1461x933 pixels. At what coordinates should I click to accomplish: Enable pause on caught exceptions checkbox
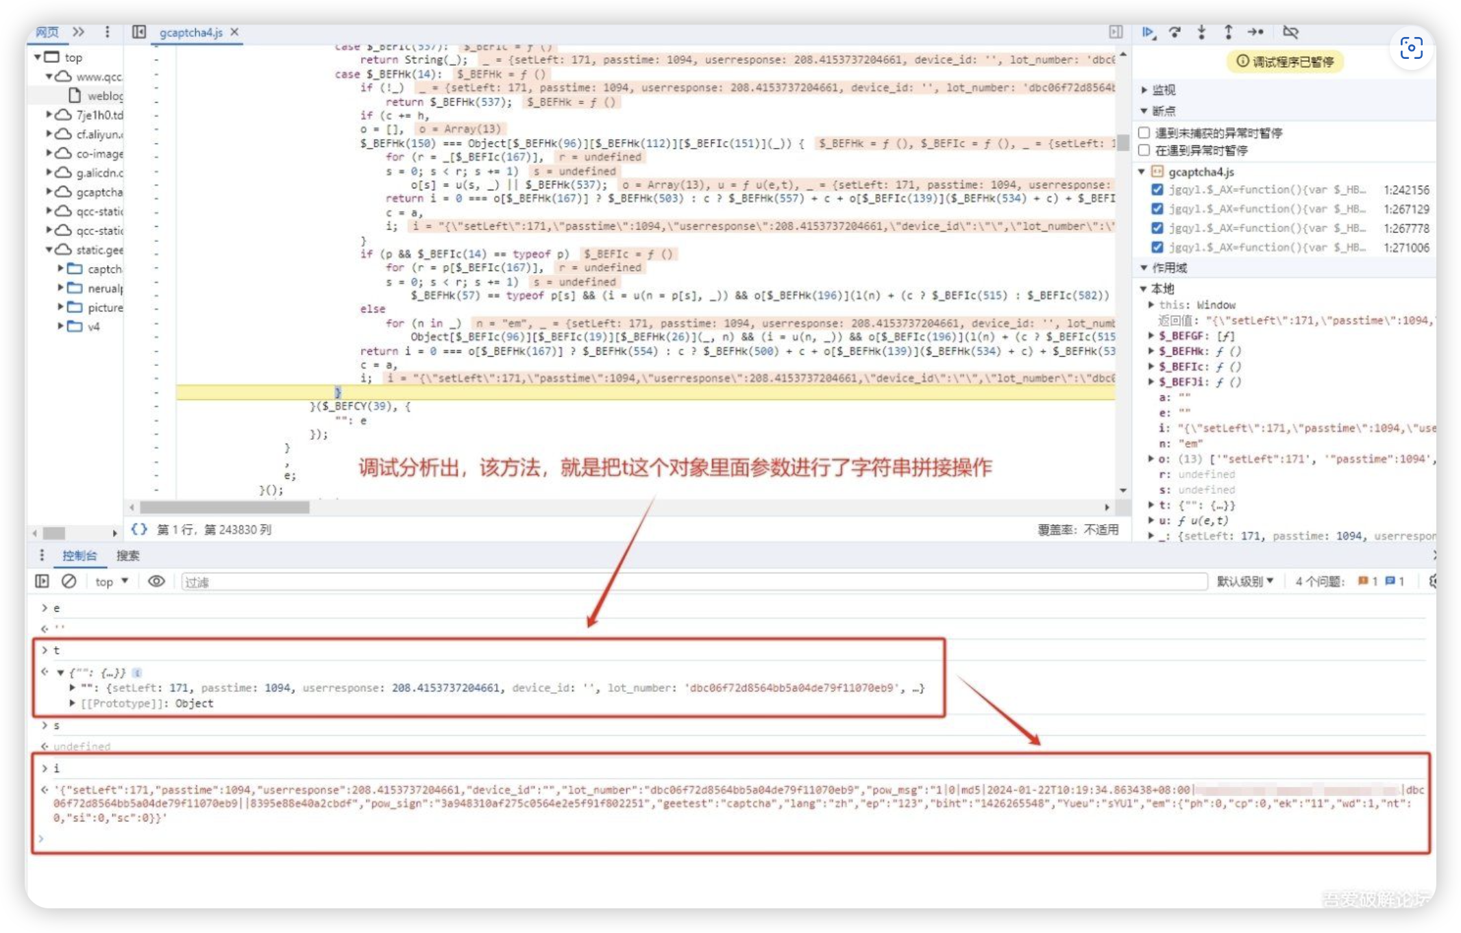click(1144, 150)
